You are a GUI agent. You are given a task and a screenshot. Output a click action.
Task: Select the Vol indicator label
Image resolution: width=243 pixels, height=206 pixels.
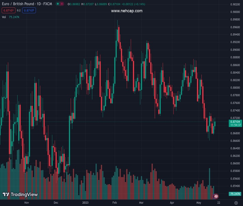4,17
